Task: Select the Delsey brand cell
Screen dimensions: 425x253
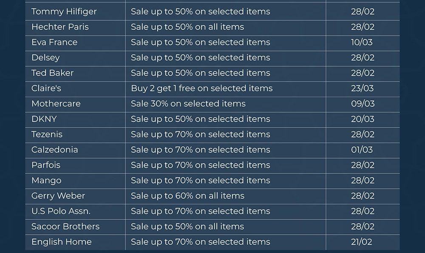Action: (x=45, y=57)
